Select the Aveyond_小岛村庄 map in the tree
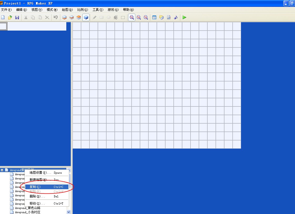 pyautogui.click(x=28, y=212)
